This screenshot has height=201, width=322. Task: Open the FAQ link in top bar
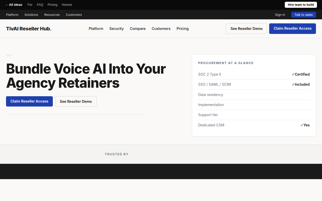coord(40,5)
